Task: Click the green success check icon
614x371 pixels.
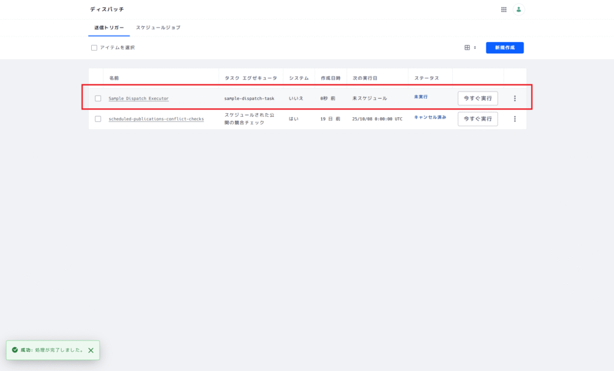Action: pos(15,350)
